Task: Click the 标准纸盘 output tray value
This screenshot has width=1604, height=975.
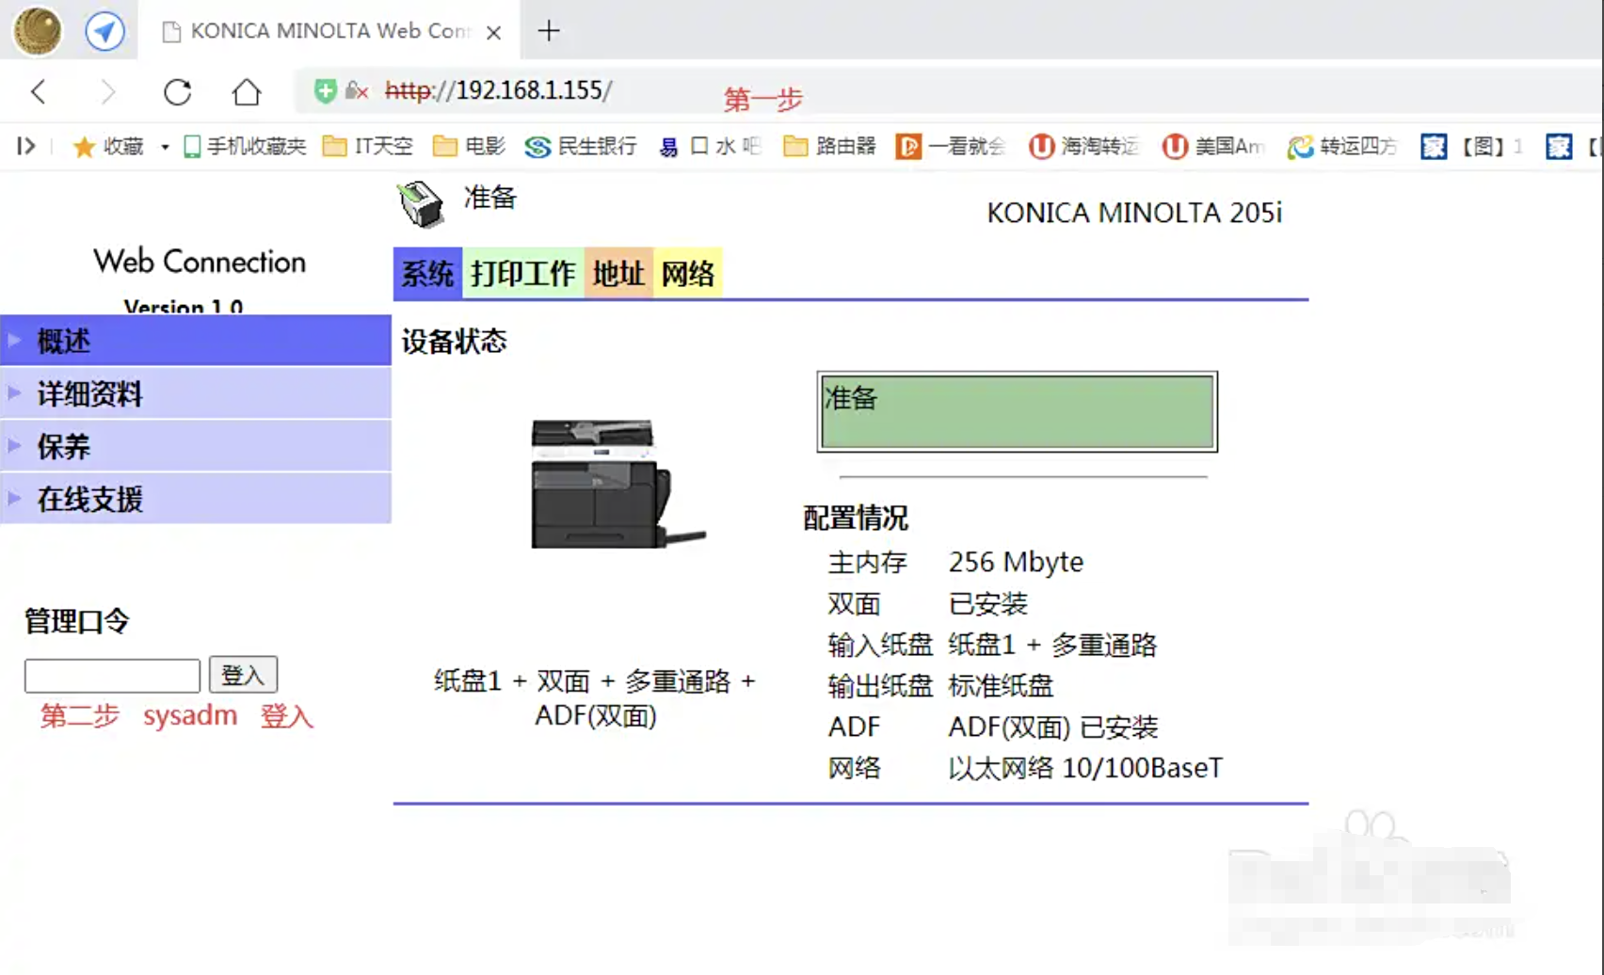Action: 1001,685
